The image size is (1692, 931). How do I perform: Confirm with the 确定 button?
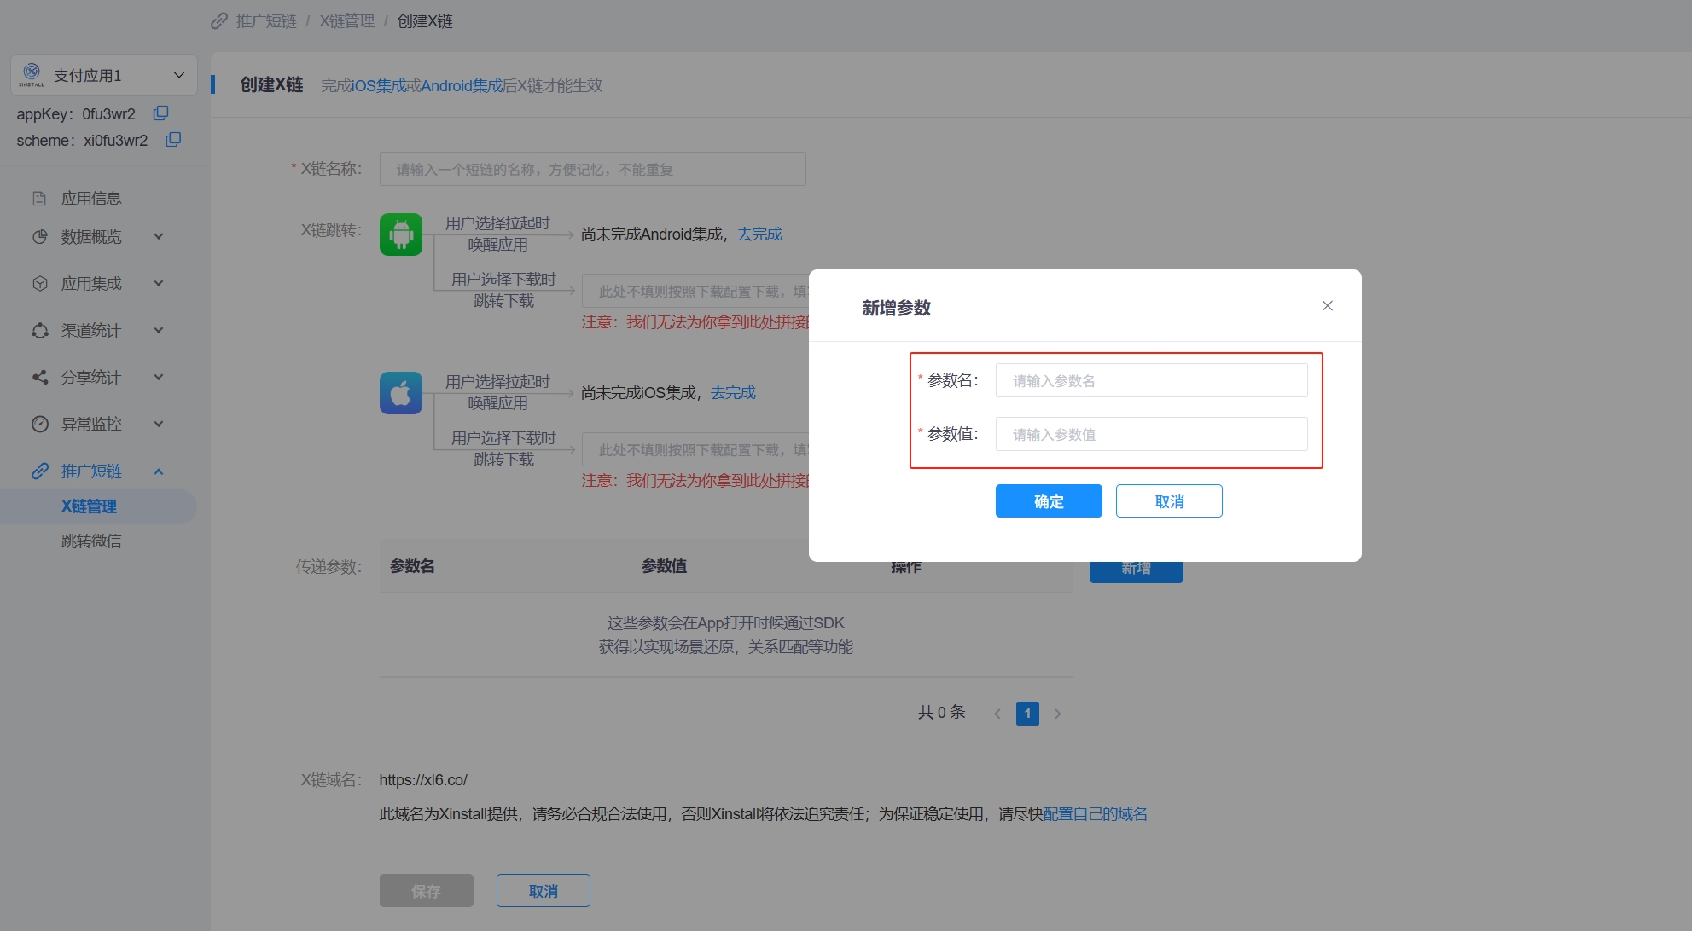tap(1049, 501)
